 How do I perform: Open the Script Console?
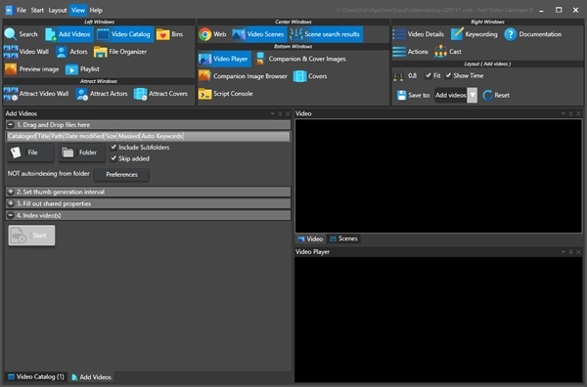coord(226,94)
